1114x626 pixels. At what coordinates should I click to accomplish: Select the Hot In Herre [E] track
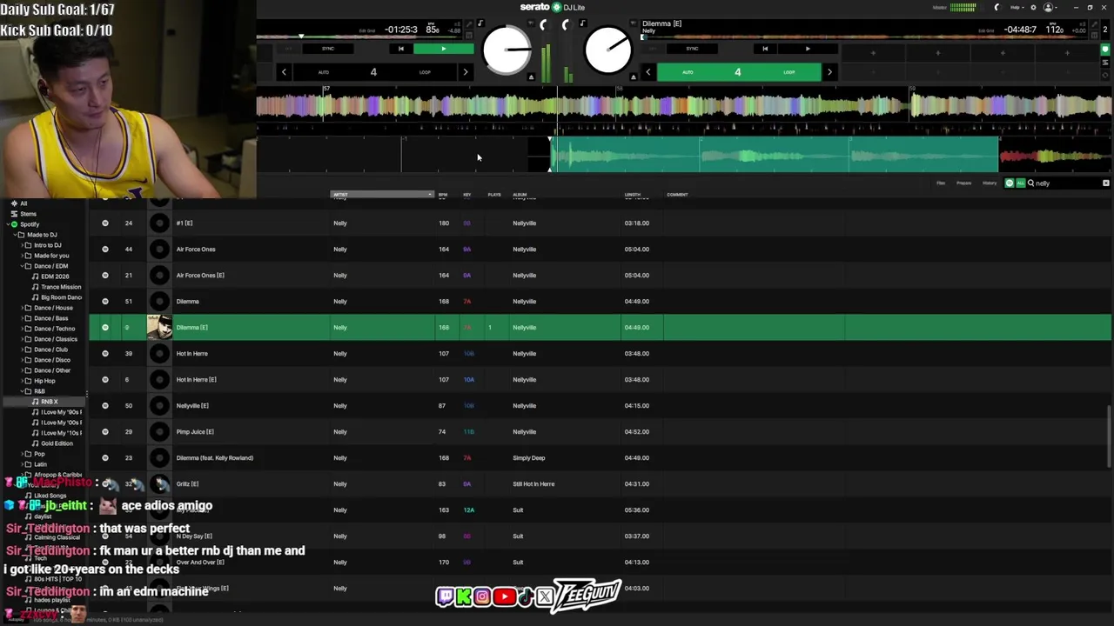[600, 379]
